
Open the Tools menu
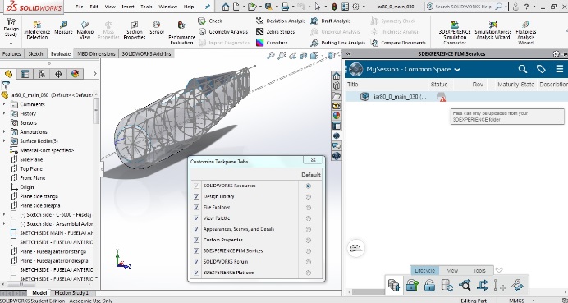[146, 7]
